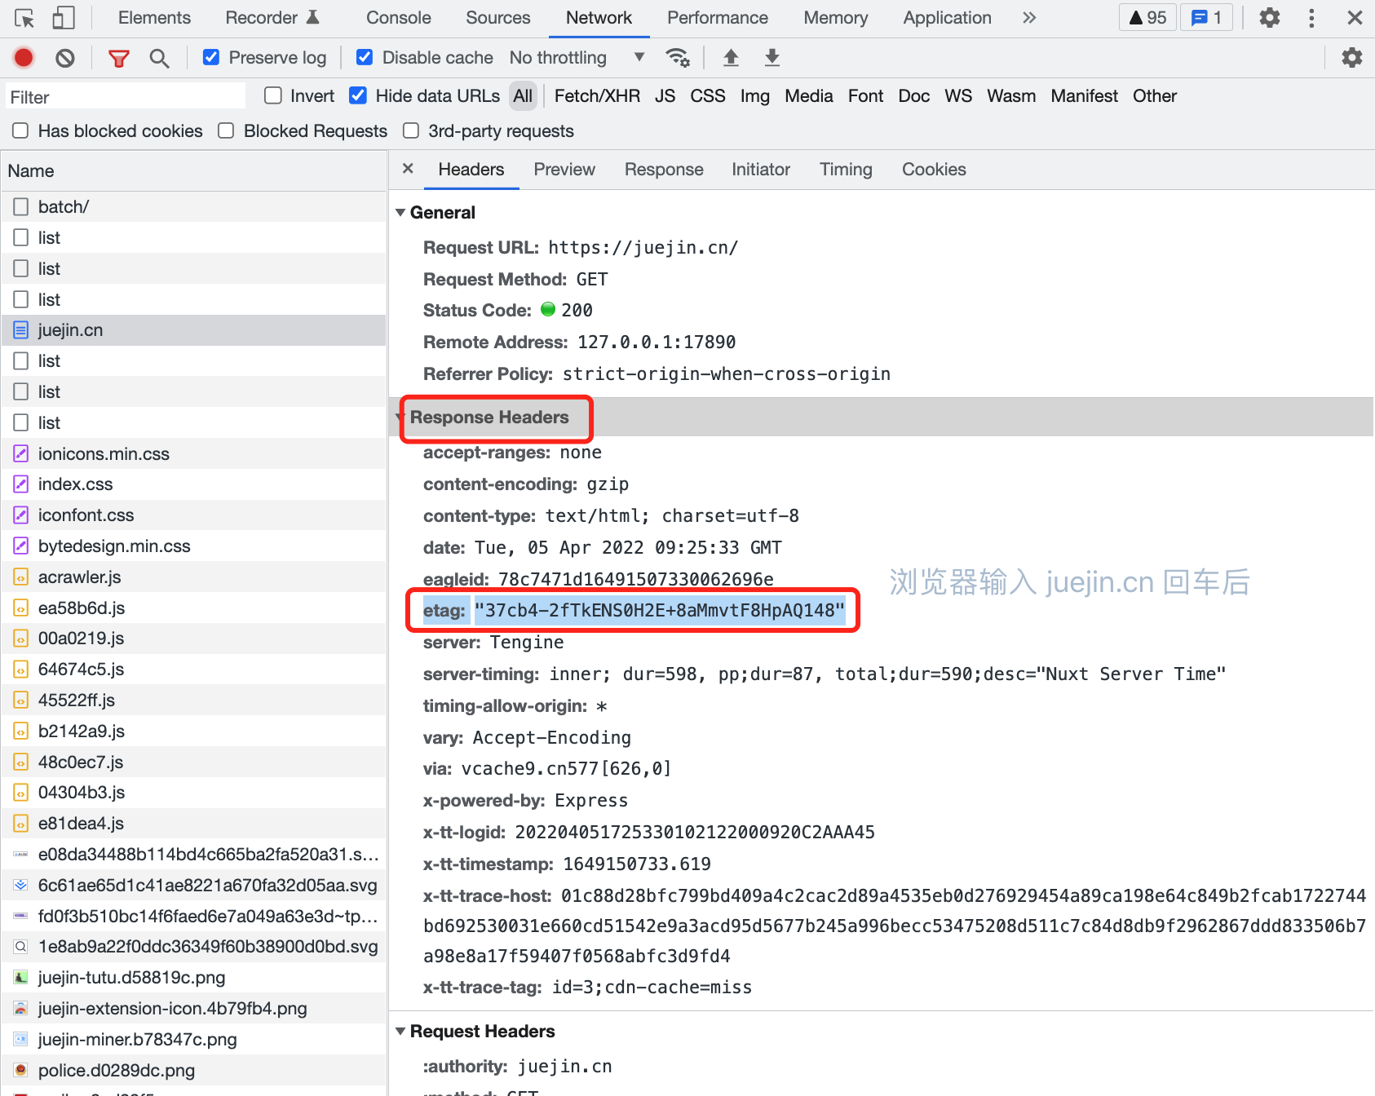Open the Preview tab of request
The height and width of the screenshot is (1096, 1375).
tap(564, 169)
